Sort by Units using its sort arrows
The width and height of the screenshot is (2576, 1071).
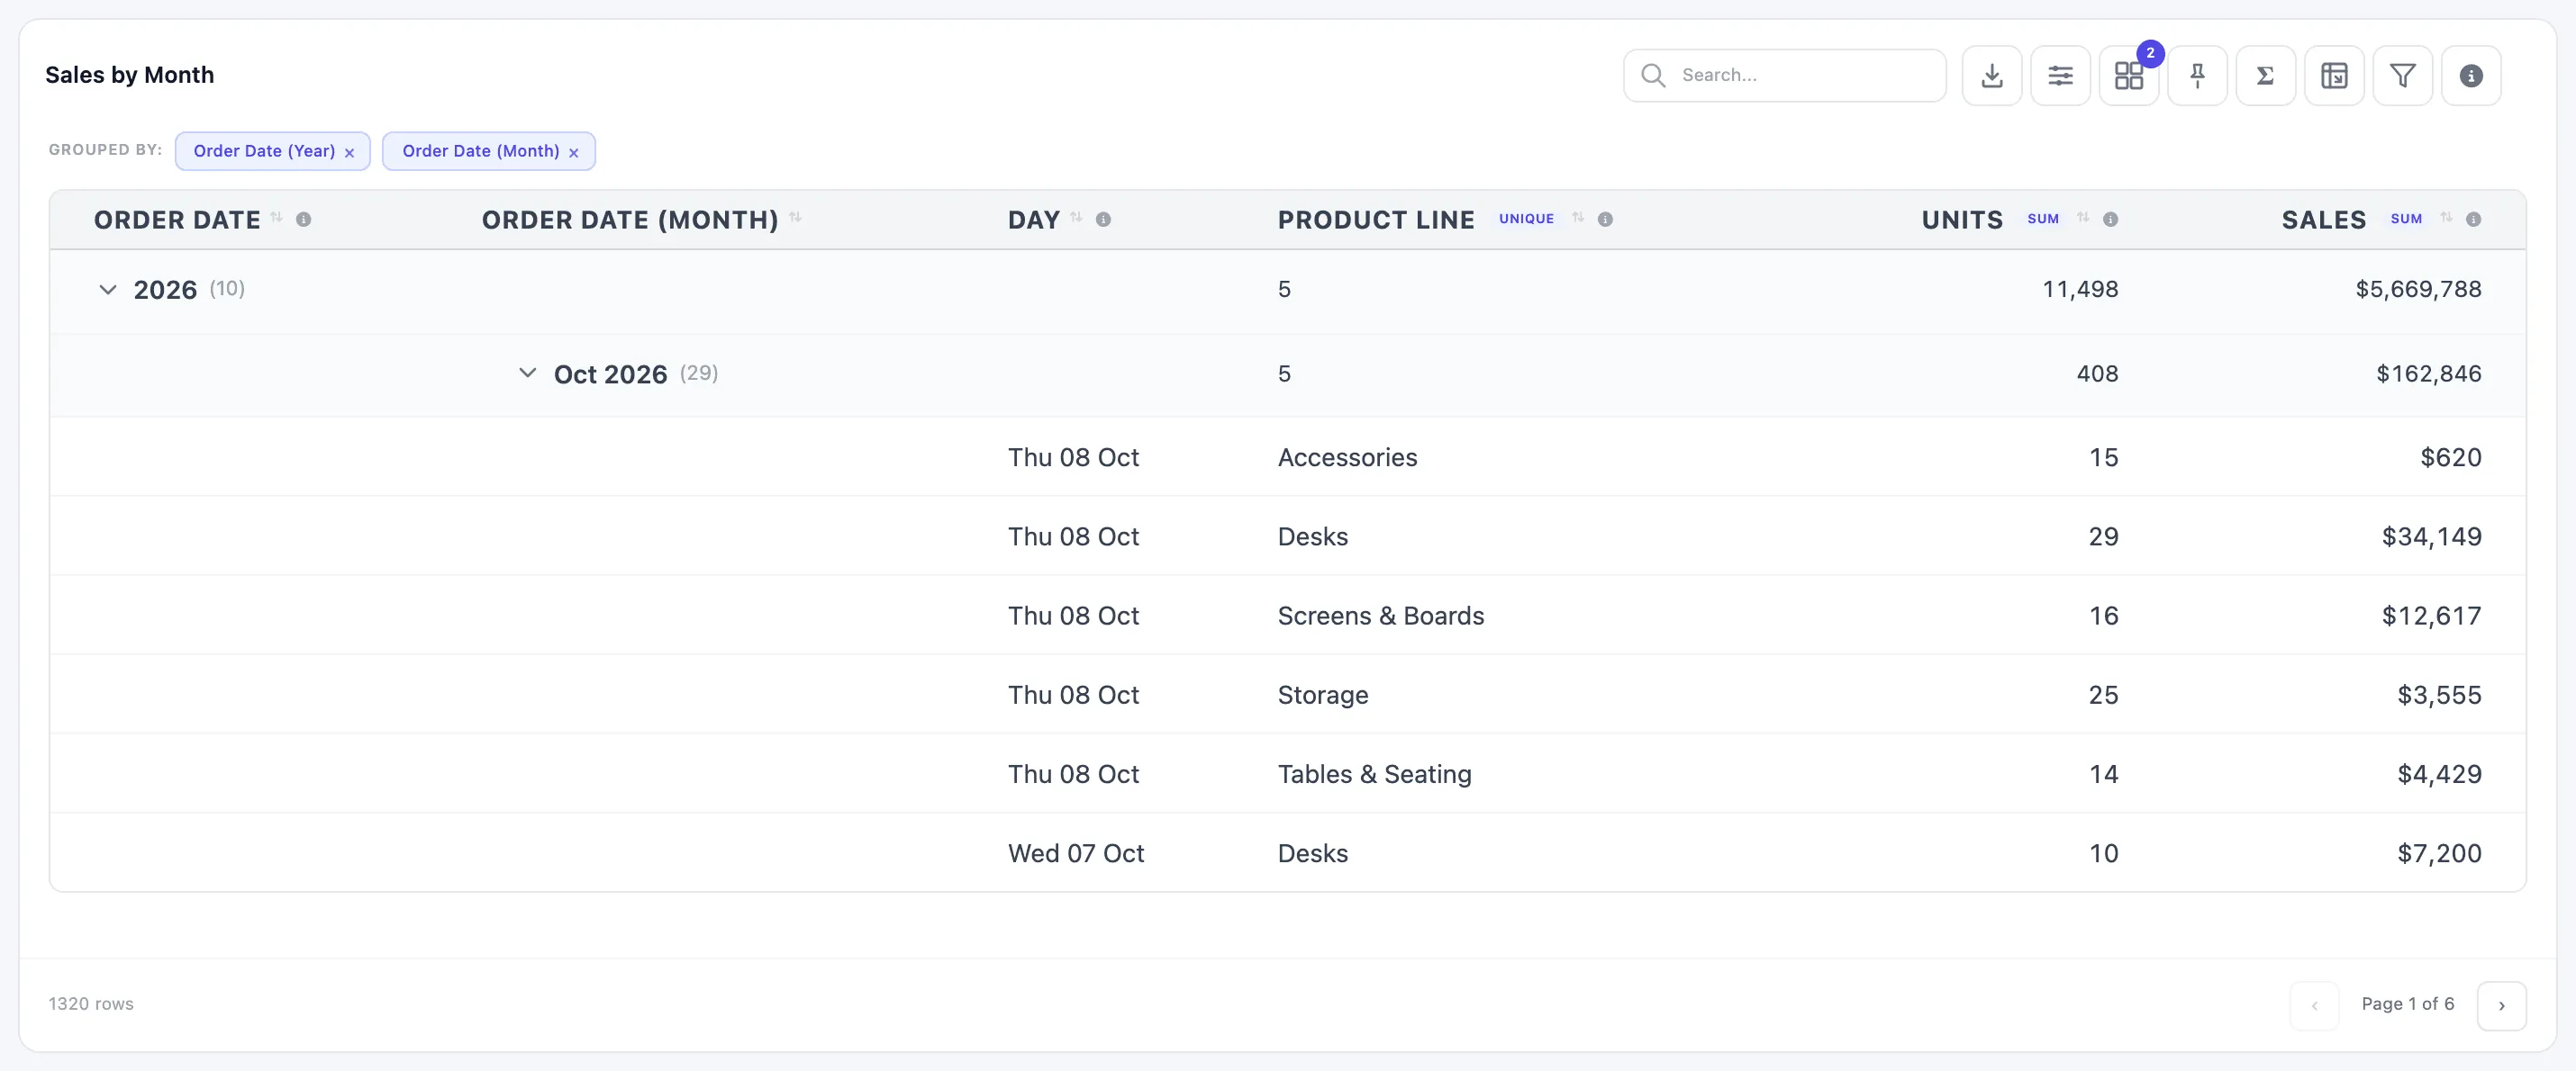[x=2083, y=218]
